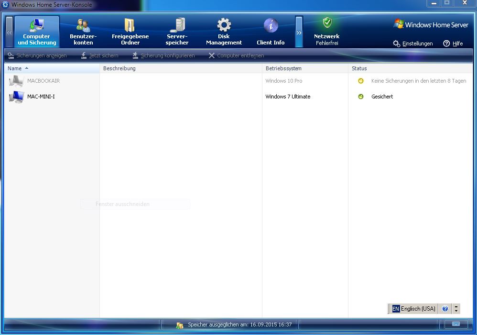Click the Netzwerk Fehlerfrei shield icon
The image size is (477, 335).
coord(327,22)
